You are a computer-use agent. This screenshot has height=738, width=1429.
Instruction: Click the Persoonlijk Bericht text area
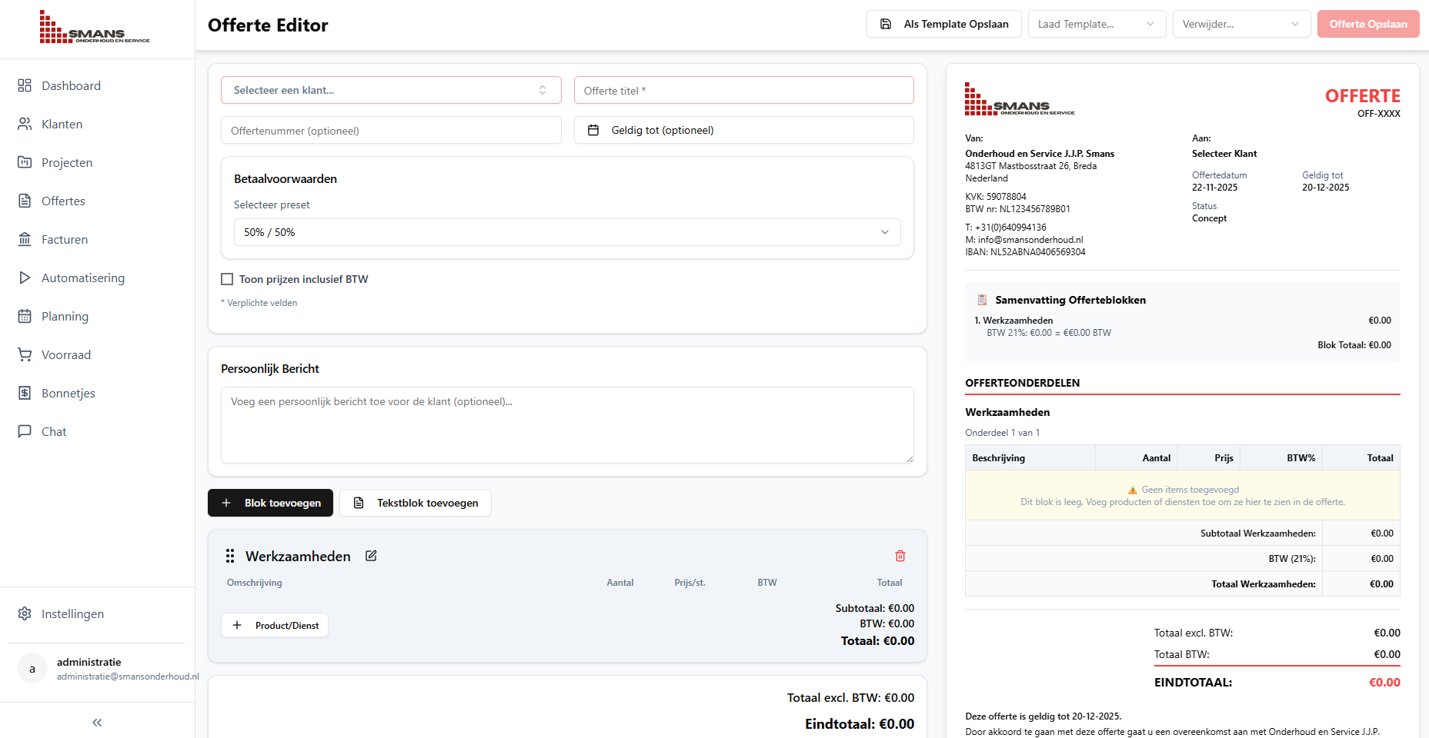pos(567,425)
